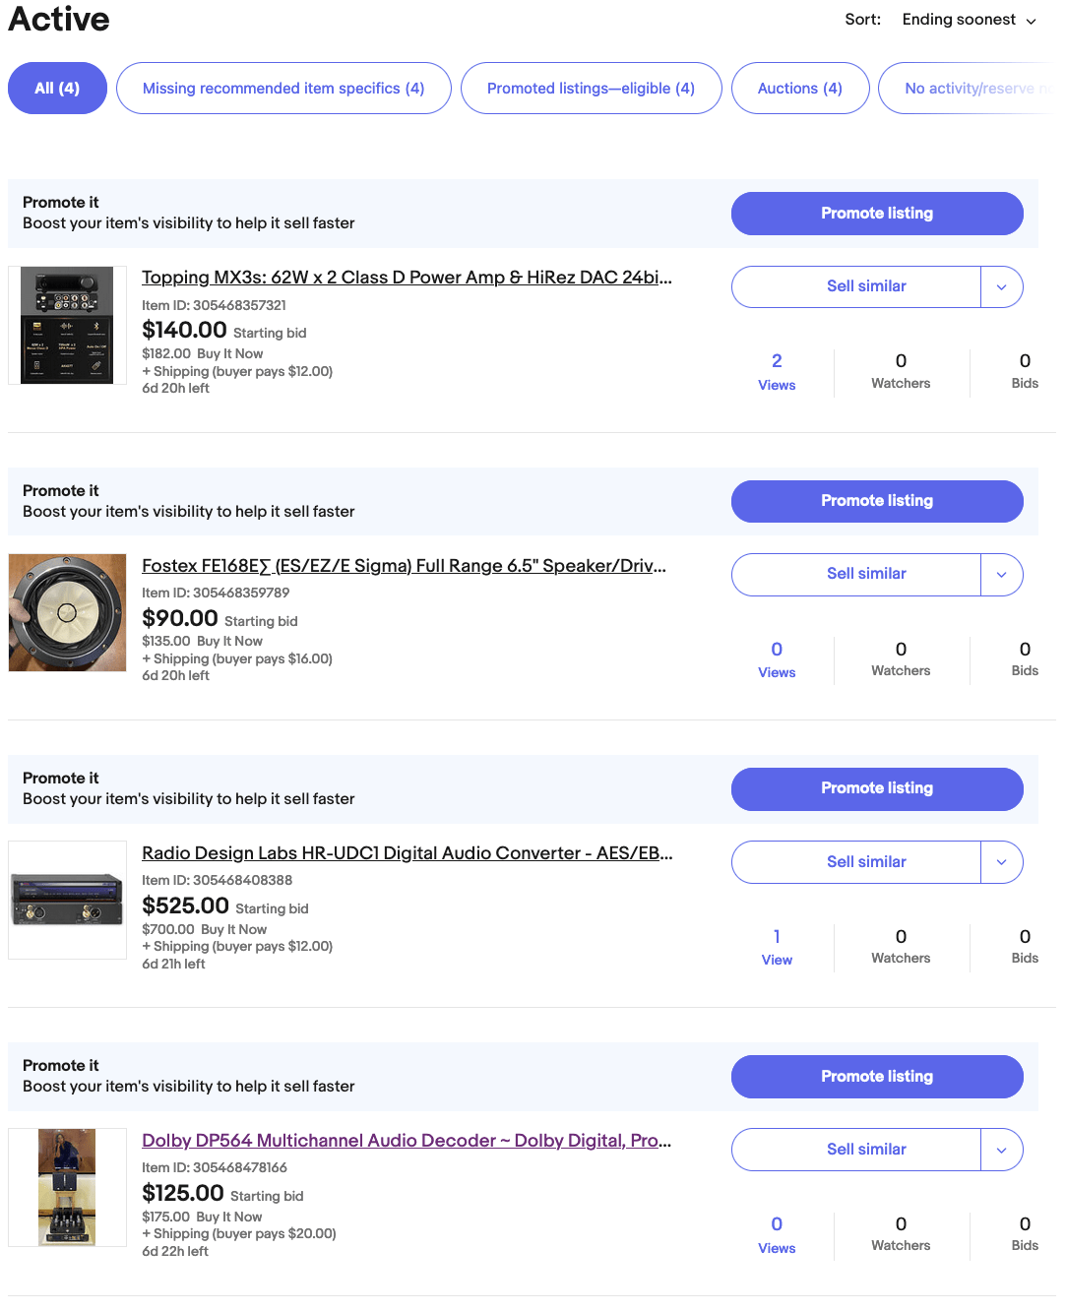This screenshot has width=1066, height=1312.
Task: View the 2 Views stats for Topping
Action: pos(777,372)
